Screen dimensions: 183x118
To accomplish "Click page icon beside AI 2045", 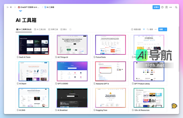I will (x=18, y=110).
